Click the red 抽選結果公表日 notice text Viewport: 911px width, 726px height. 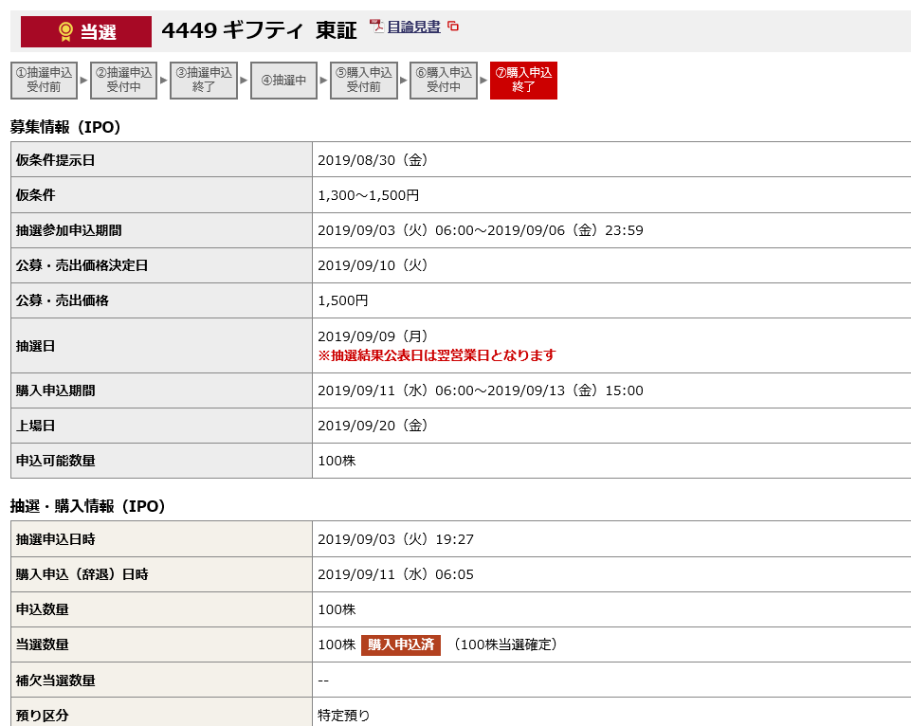[436, 355]
